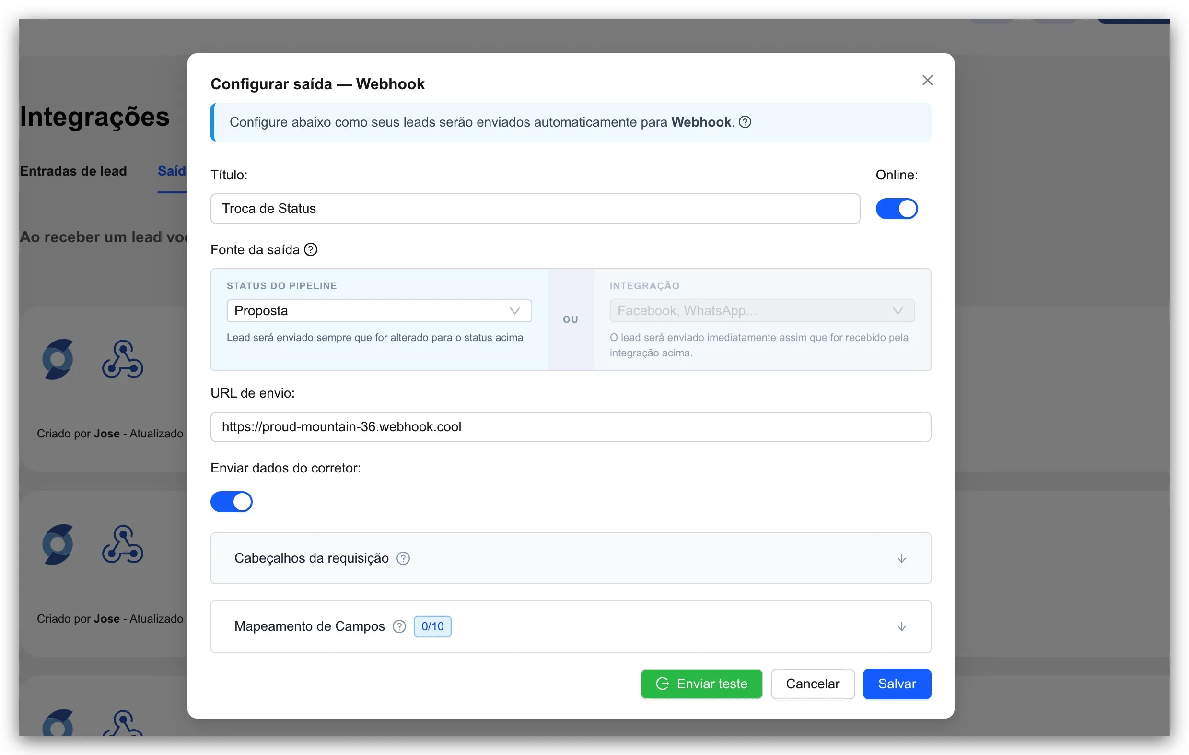Viewport: 1189px width, 755px height.
Task: Toggle the Online switch off
Action: [897, 209]
